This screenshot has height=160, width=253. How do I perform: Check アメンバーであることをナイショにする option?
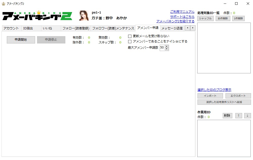point(130,41)
